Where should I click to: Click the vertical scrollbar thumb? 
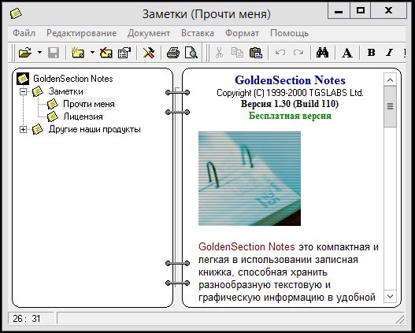pos(390,106)
